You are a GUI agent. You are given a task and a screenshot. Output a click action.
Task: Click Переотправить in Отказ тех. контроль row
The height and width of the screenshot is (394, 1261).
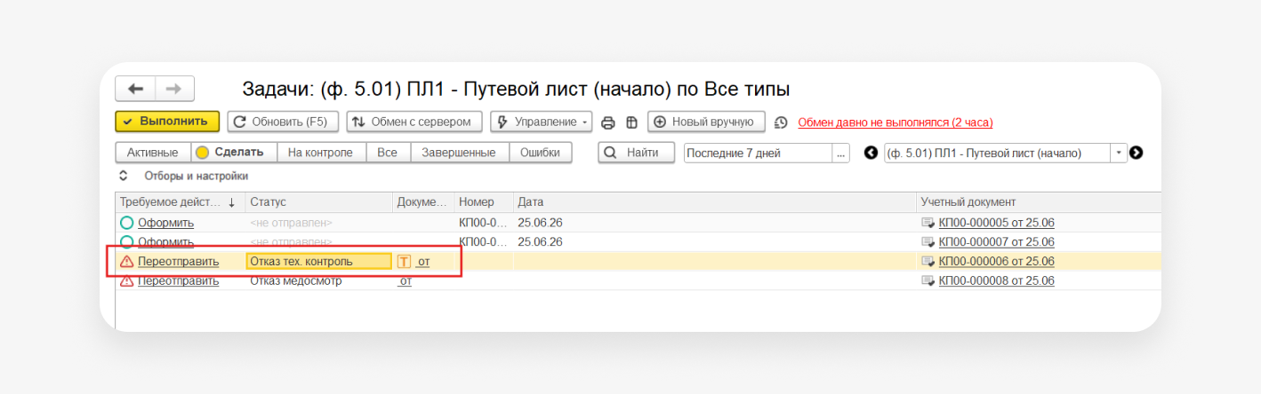(x=178, y=261)
